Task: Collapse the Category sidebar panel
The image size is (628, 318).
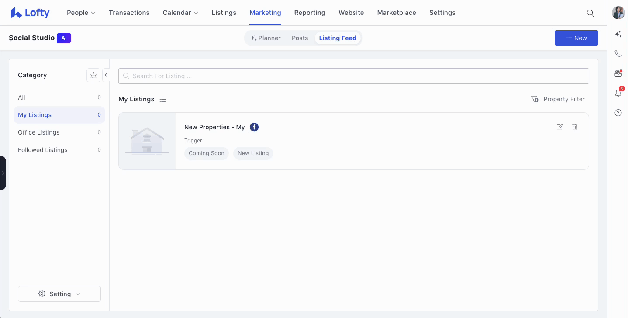Action: click(106, 75)
